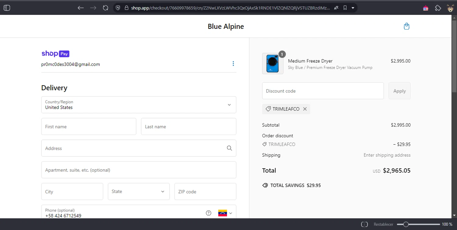Click the Restablecer zoom reset button
The image size is (457, 230).
coord(383,224)
